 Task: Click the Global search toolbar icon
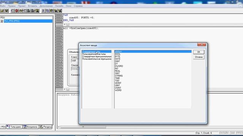point(37,11)
